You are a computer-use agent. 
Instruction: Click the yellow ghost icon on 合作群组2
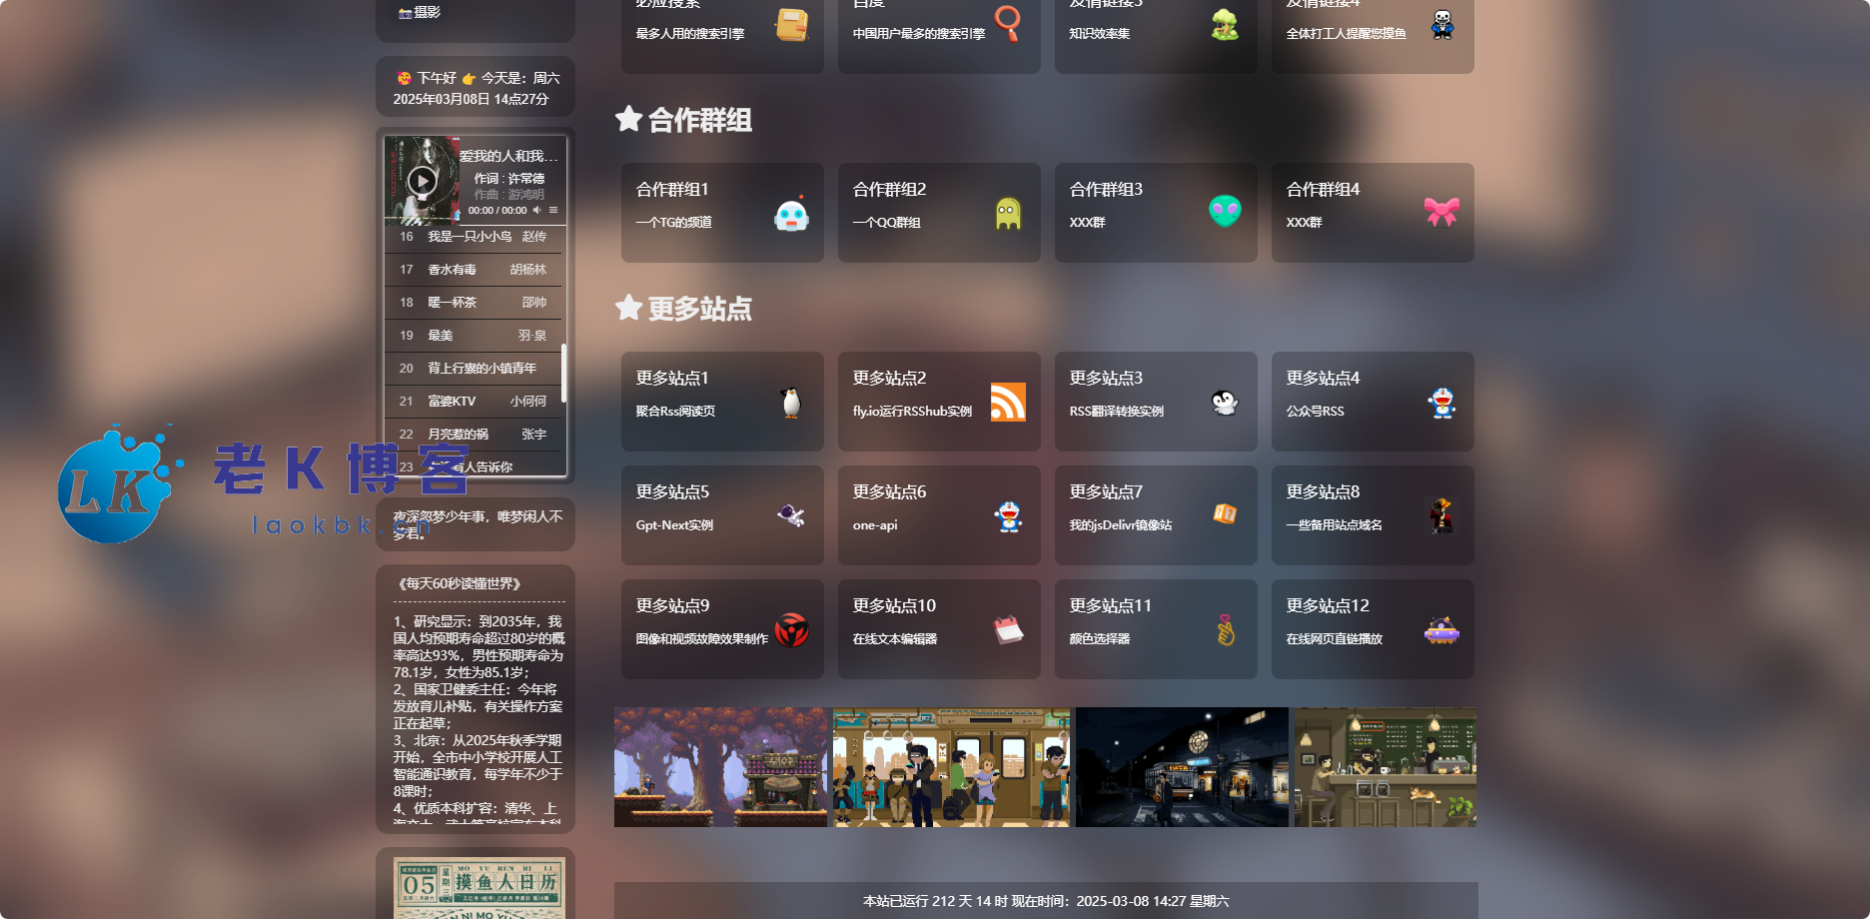coord(1008,213)
